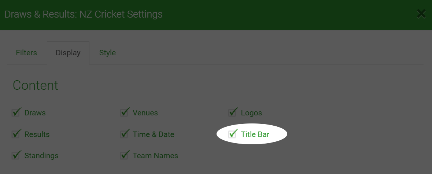The width and height of the screenshot is (432, 174).
Task: Close the NZ Cricket Settings dialog
Action: (421, 14)
